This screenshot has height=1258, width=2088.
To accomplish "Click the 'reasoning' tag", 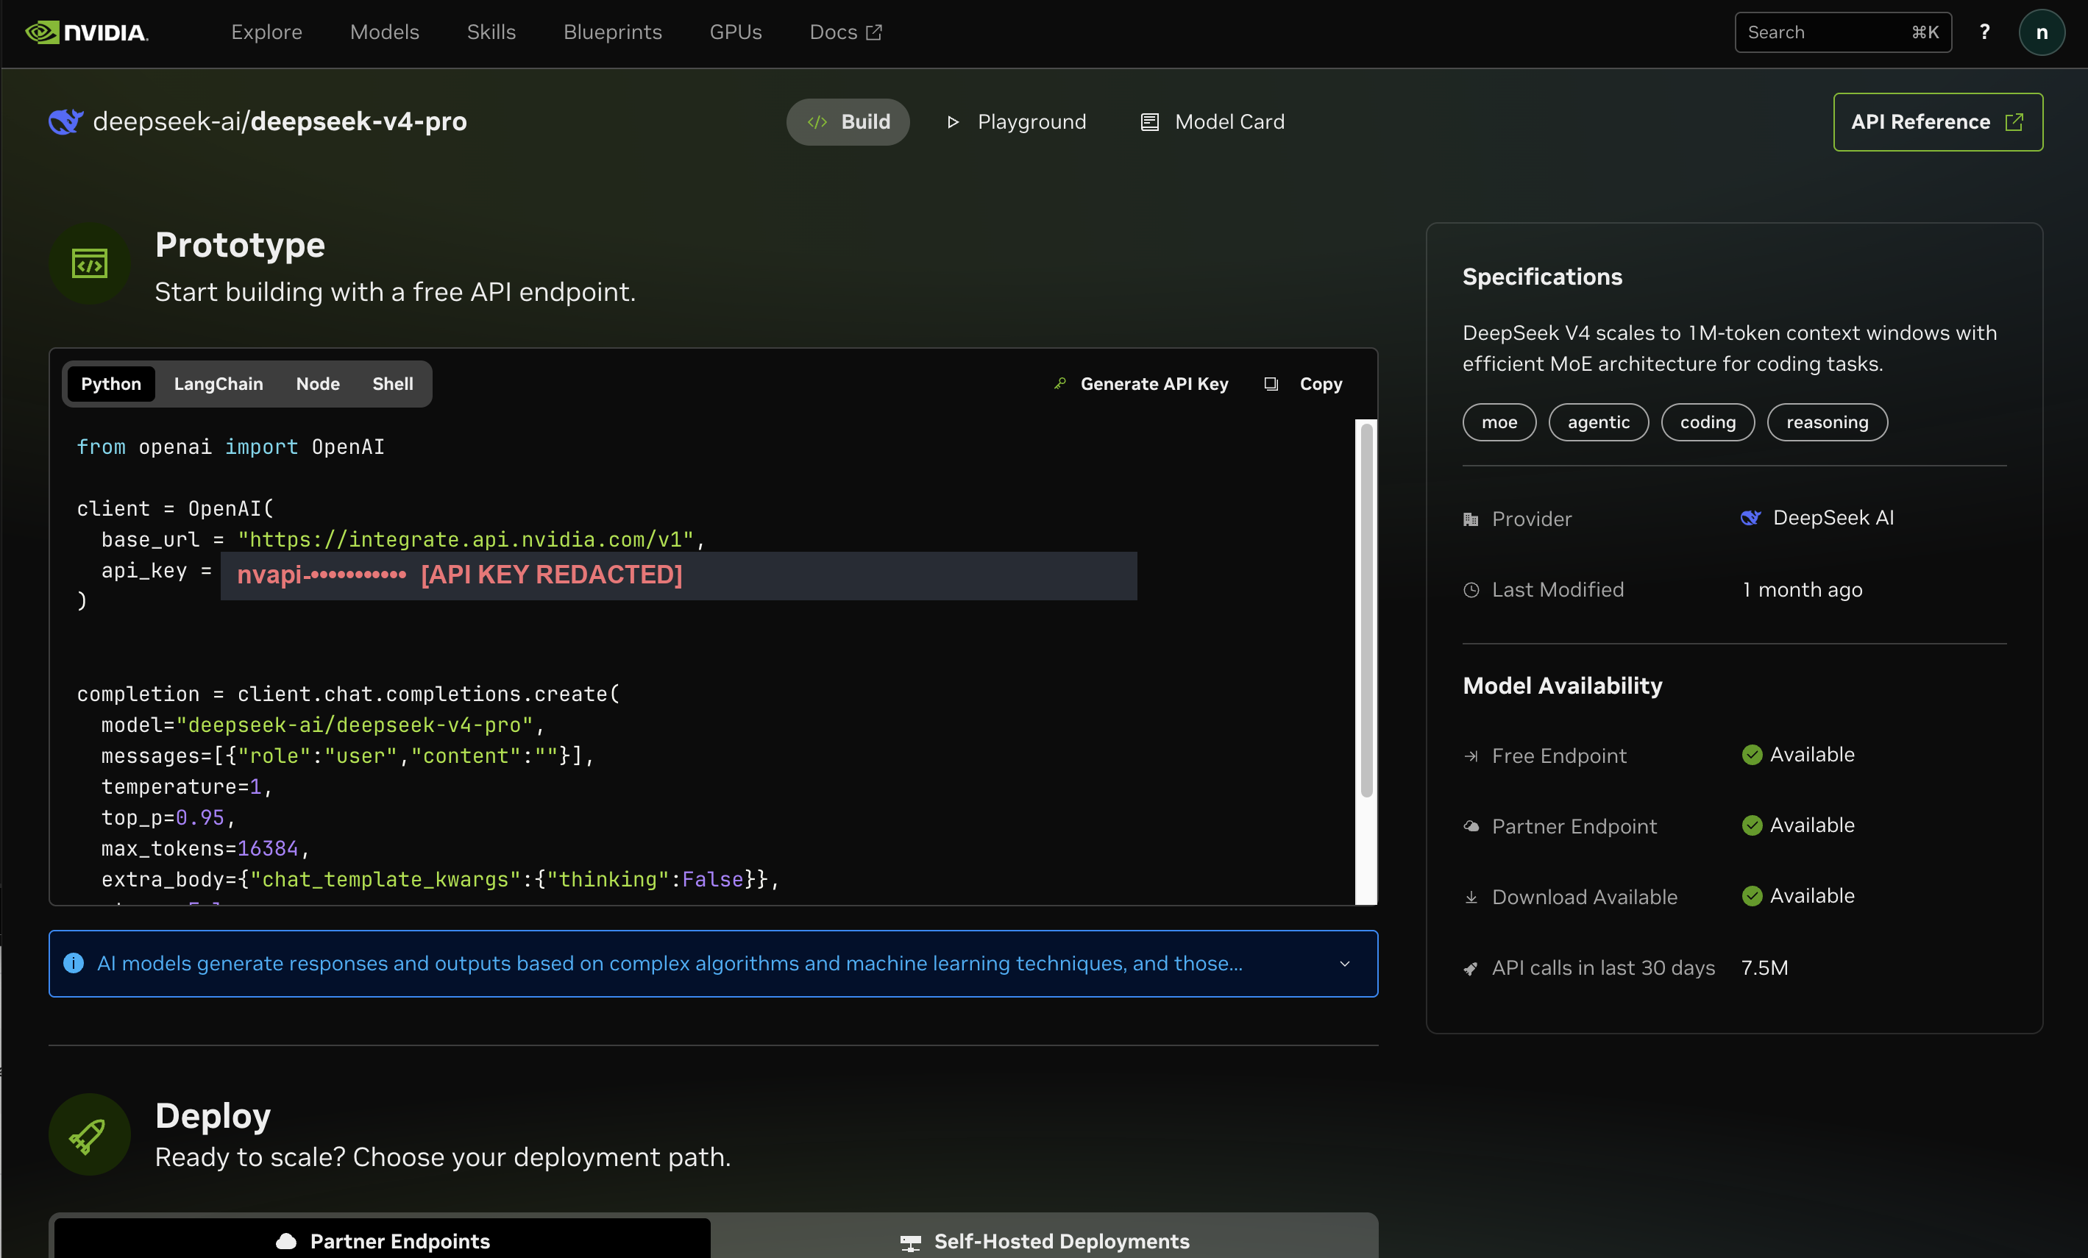I will (1827, 422).
